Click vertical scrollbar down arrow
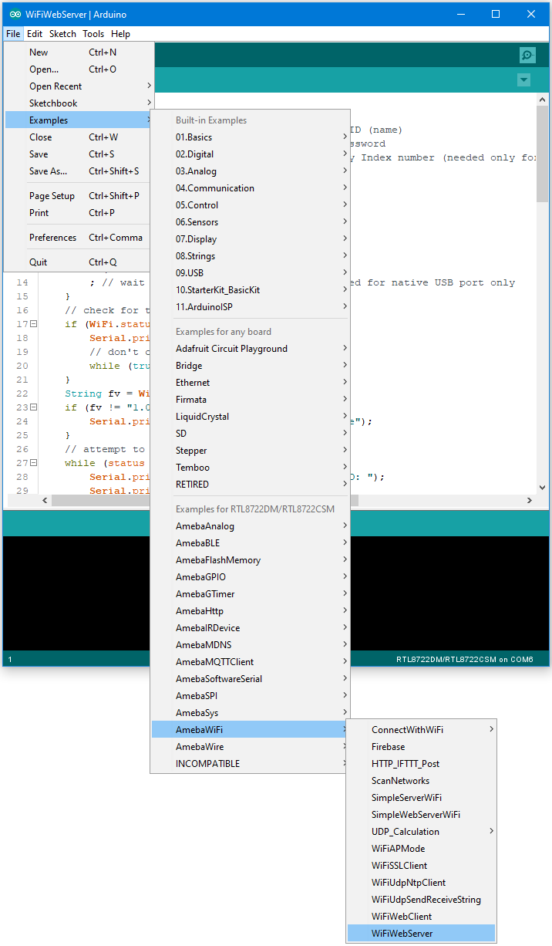 tap(542, 488)
